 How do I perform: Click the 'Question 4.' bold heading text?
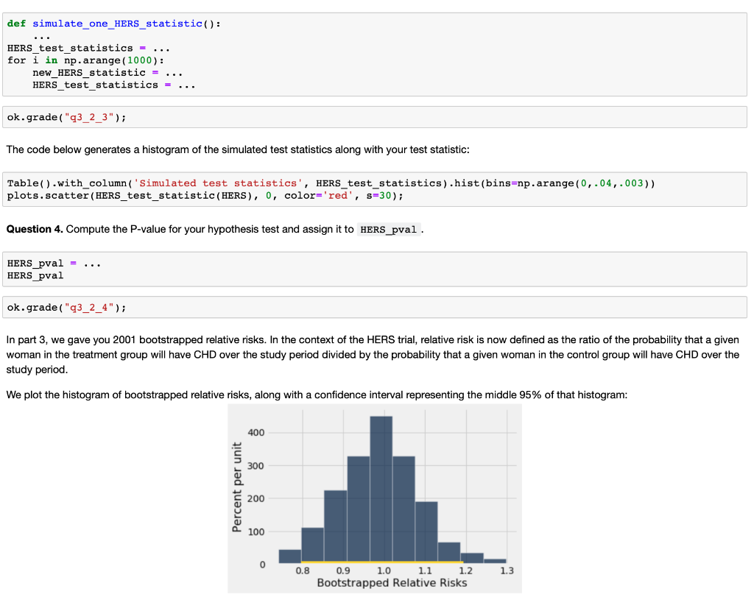(35, 230)
